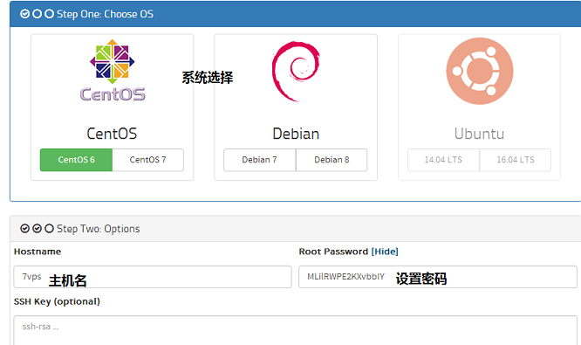The width and height of the screenshot is (581, 345).
Task: Click the second empty circle in Step One header
Action: click(37, 14)
